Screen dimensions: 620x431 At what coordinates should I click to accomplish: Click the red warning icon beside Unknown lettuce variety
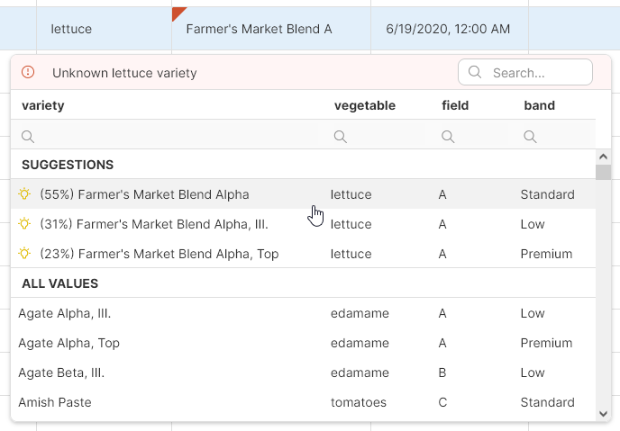(28, 73)
